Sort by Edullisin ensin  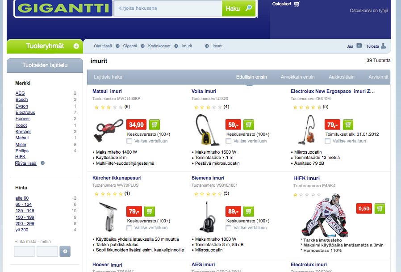tap(251, 77)
